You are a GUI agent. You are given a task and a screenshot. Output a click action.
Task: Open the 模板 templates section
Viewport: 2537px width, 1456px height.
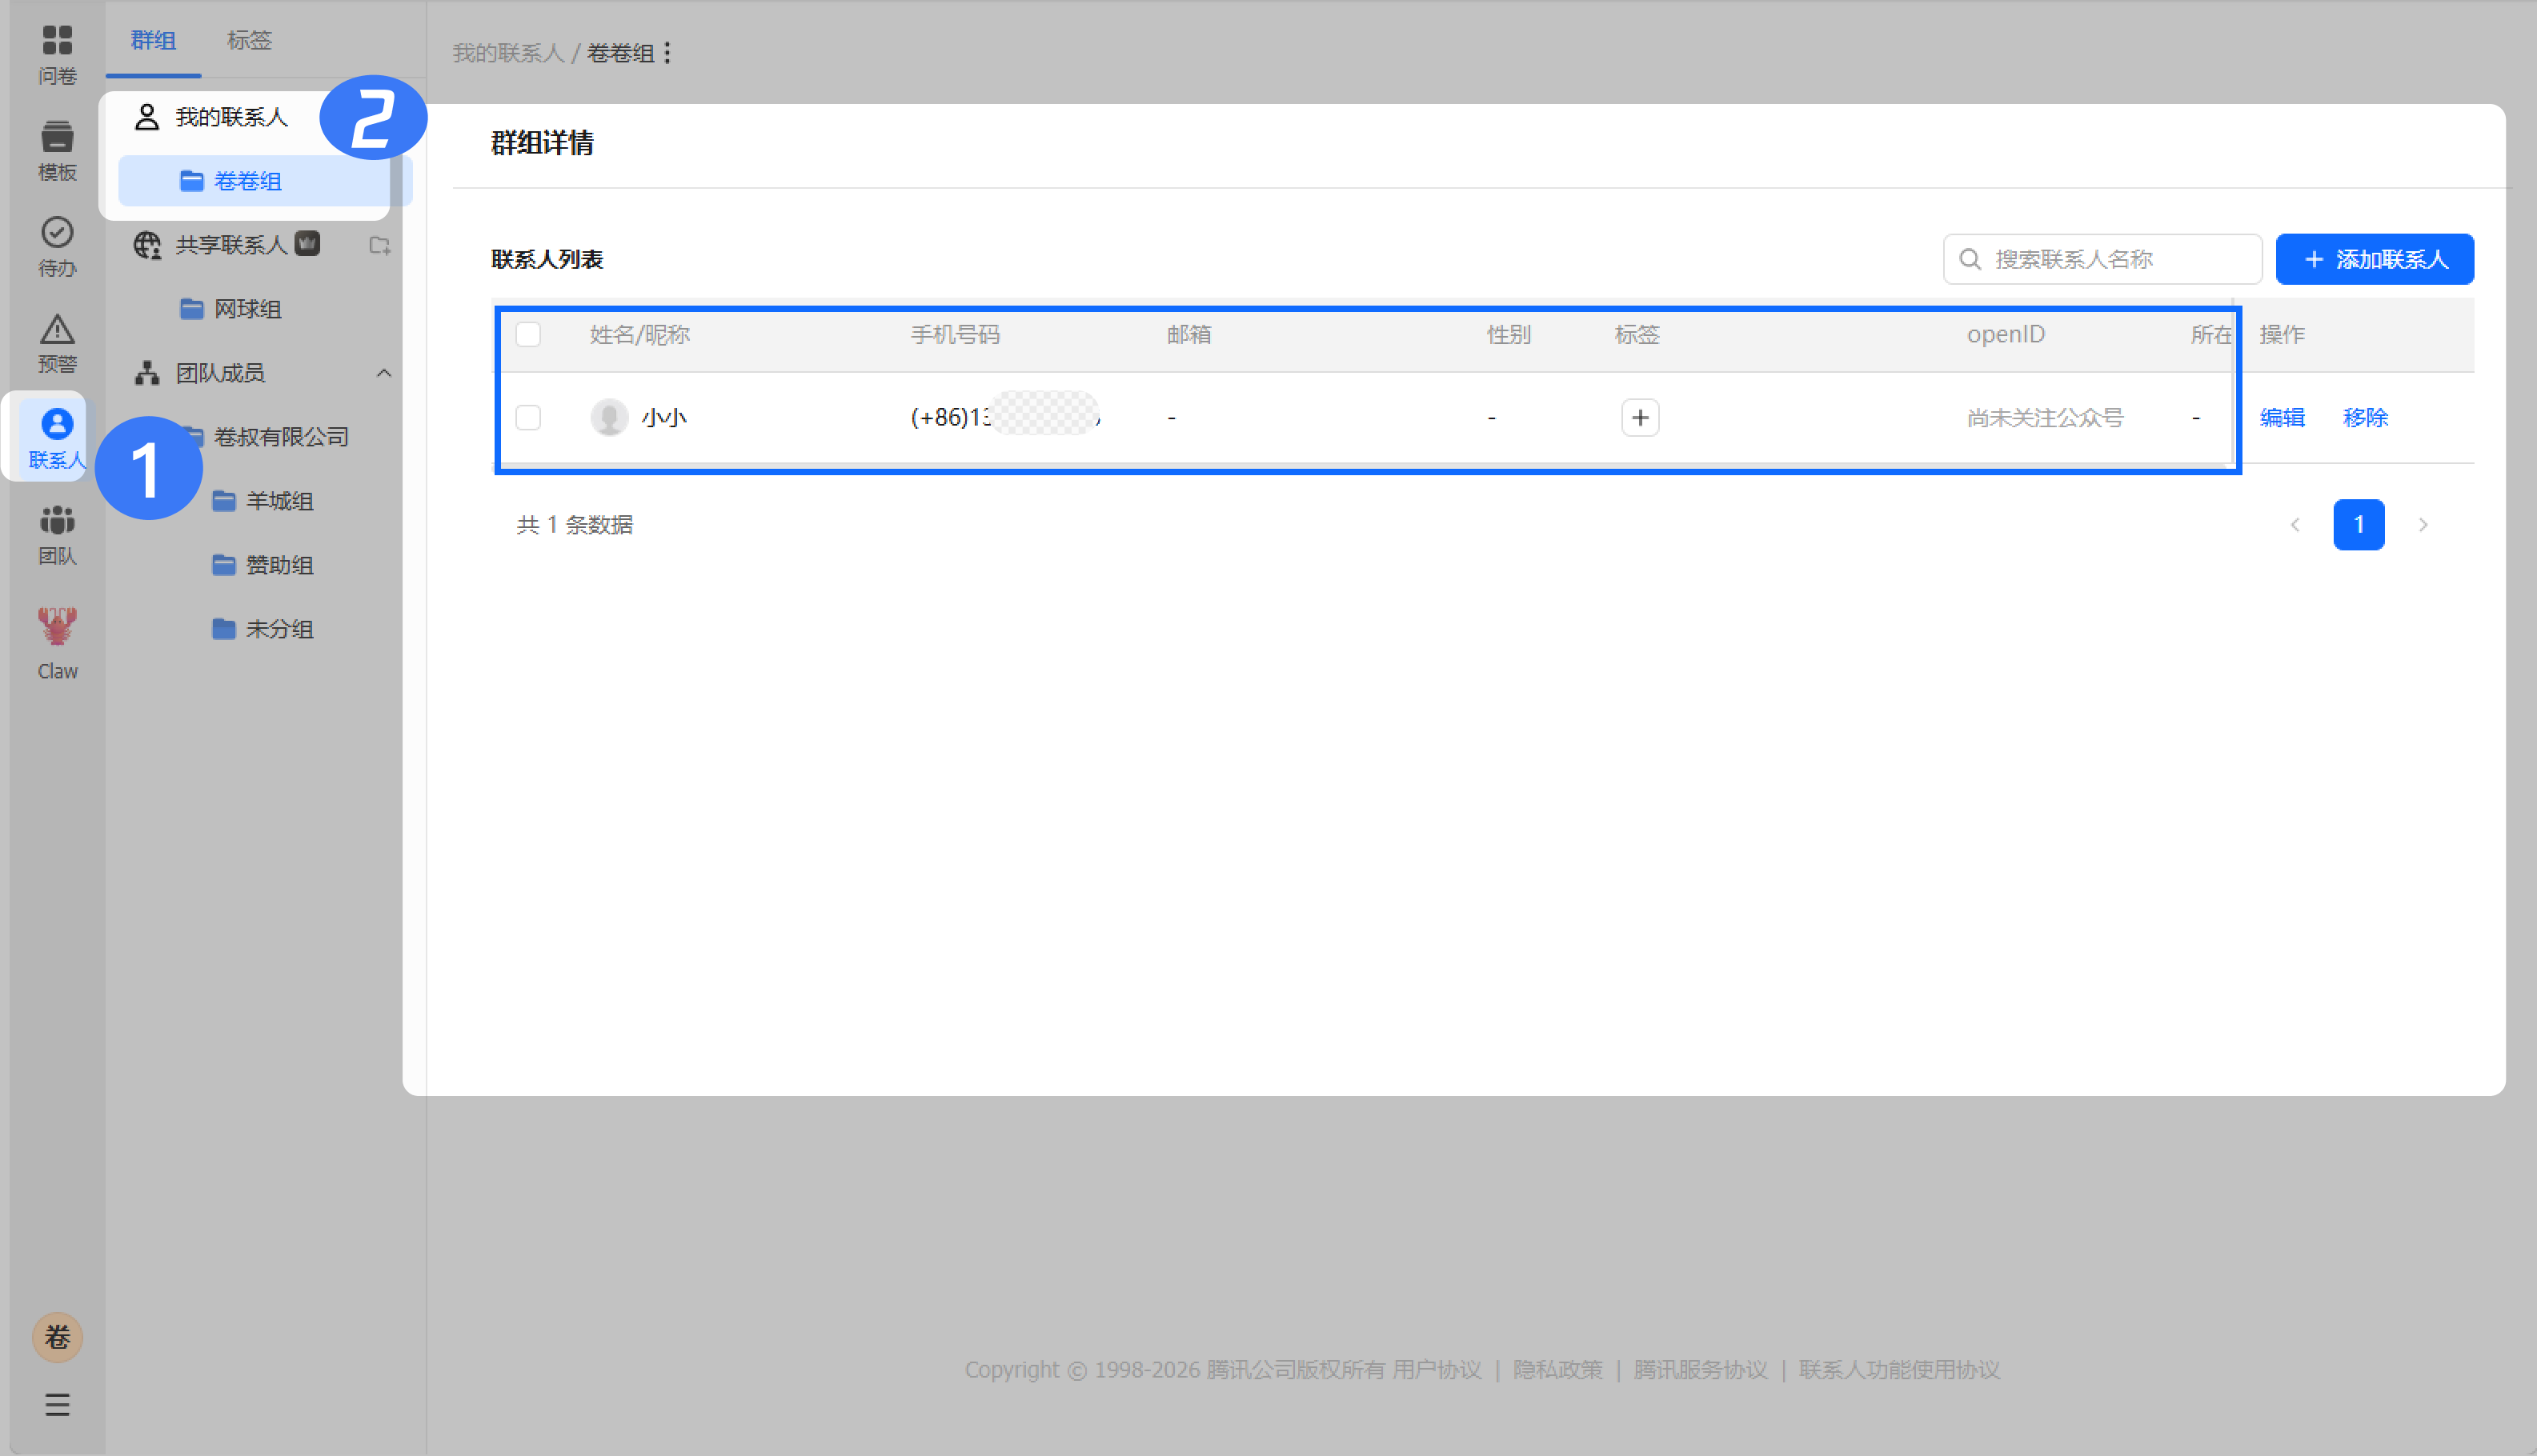point(57,150)
